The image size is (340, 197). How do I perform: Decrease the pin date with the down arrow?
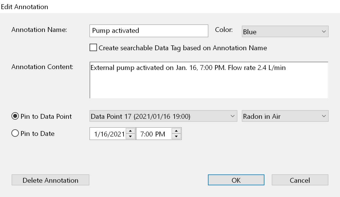(x=130, y=136)
